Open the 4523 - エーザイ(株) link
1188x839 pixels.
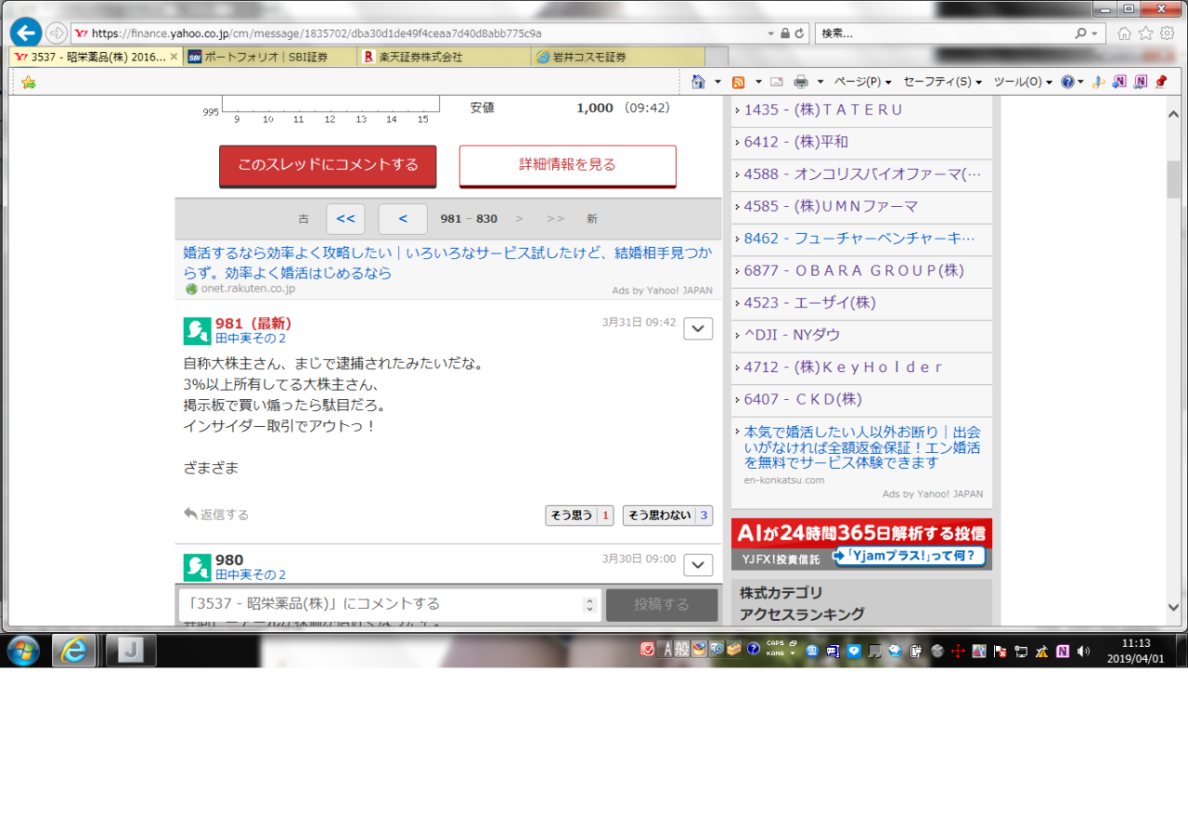809,303
